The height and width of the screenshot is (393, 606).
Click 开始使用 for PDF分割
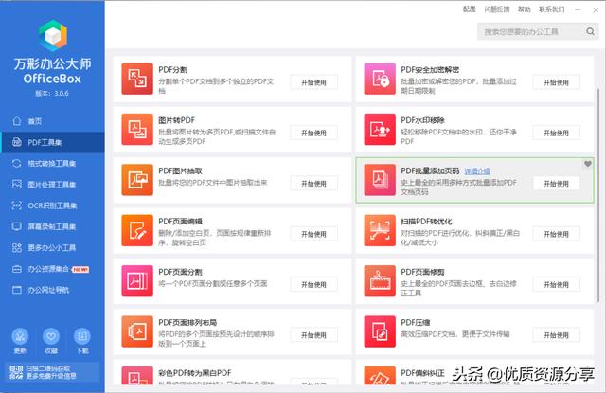[313, 82]
